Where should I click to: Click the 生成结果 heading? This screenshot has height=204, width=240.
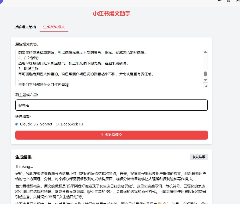(23, 157)
